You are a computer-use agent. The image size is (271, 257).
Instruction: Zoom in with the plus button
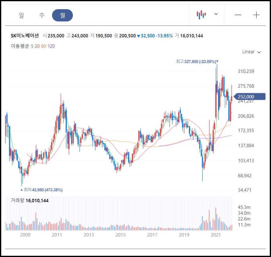pos(256,15)
